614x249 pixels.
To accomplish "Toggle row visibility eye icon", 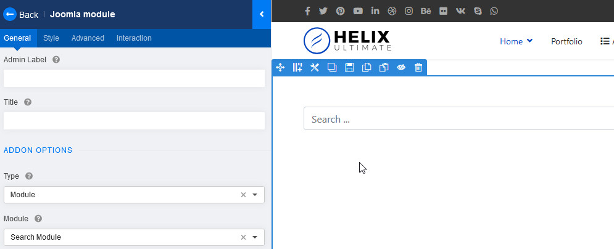I will point(401,67).
